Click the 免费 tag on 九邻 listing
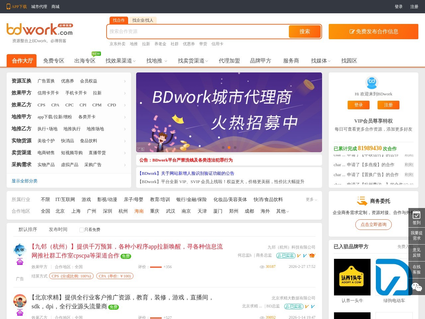The height and width of the screenshot is (319, 425). click(x=126, y=256)
